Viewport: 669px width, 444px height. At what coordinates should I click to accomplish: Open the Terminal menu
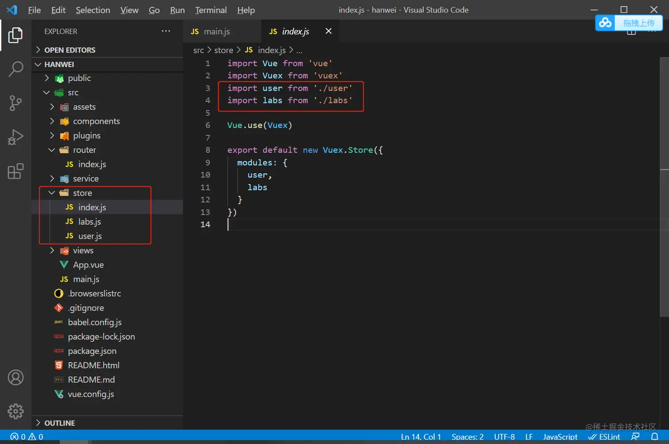211,10
